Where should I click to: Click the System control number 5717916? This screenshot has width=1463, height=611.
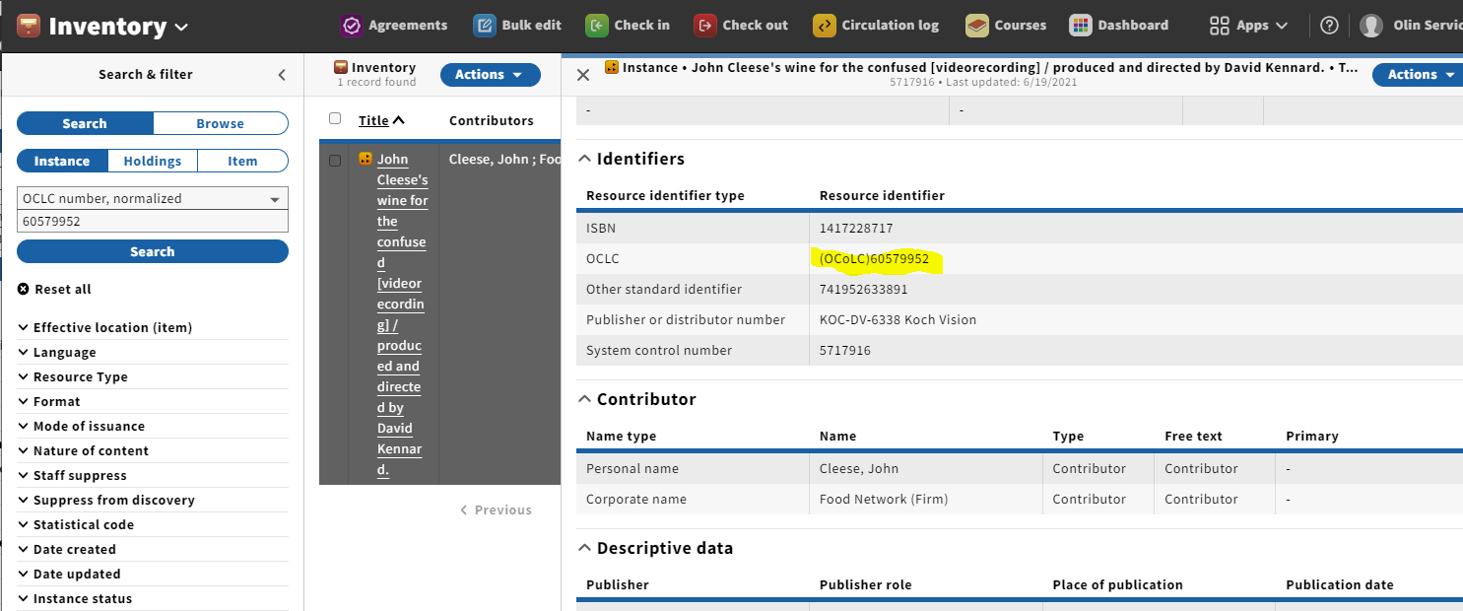coord(845,350)
